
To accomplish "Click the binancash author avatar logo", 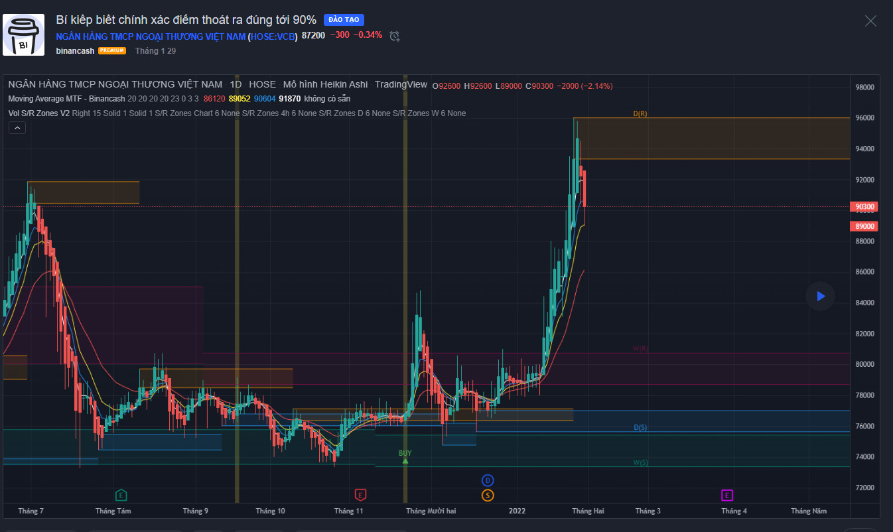I will coord(24,35).
